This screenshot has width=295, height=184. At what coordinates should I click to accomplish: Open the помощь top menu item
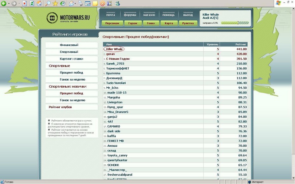(168, 15)
